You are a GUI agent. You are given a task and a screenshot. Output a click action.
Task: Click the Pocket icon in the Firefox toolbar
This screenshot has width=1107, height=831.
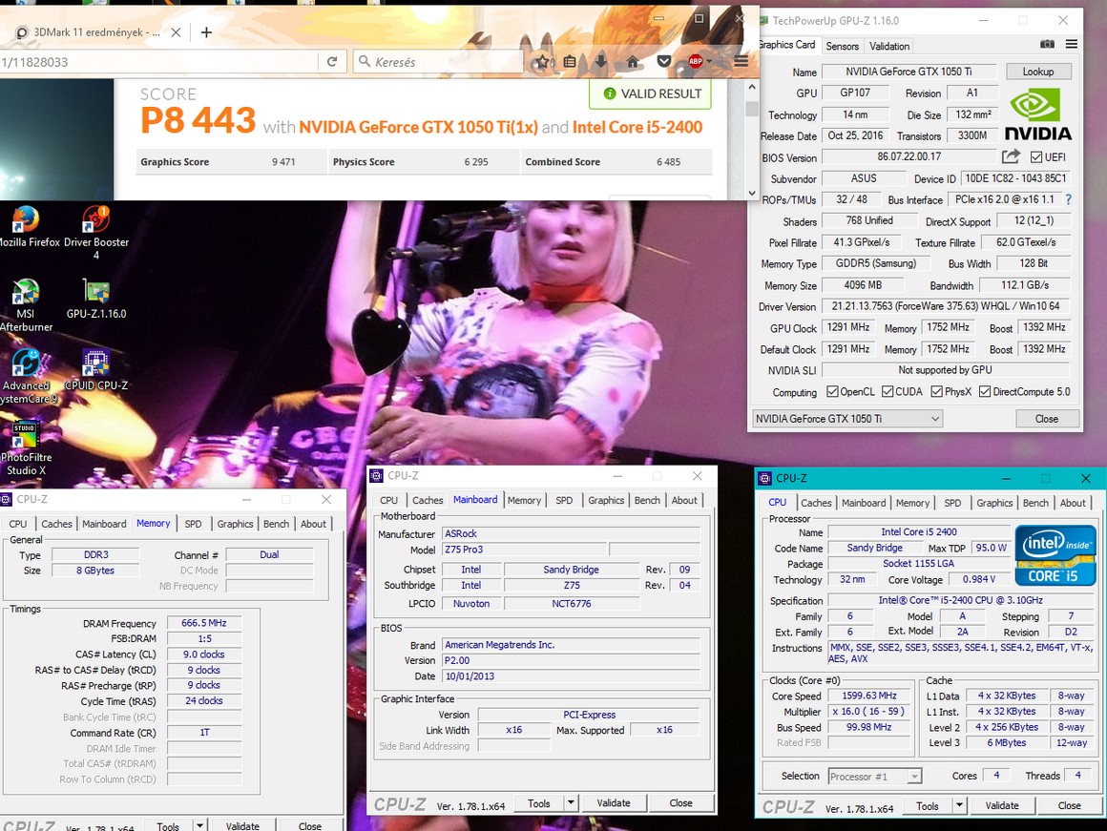pyautogui.click(x=663, y=62)
